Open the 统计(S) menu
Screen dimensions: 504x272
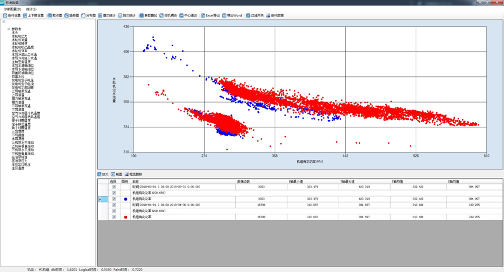click(31, 9)
